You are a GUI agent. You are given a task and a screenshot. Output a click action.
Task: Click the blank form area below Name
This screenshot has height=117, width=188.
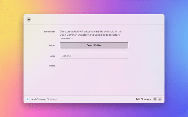pos(94,82)
